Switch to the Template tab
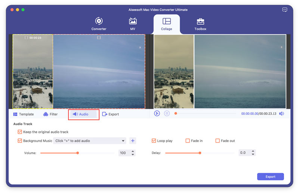Image resolution: width=299 pixels, height=194 pixels. click(x=24, y=114)
